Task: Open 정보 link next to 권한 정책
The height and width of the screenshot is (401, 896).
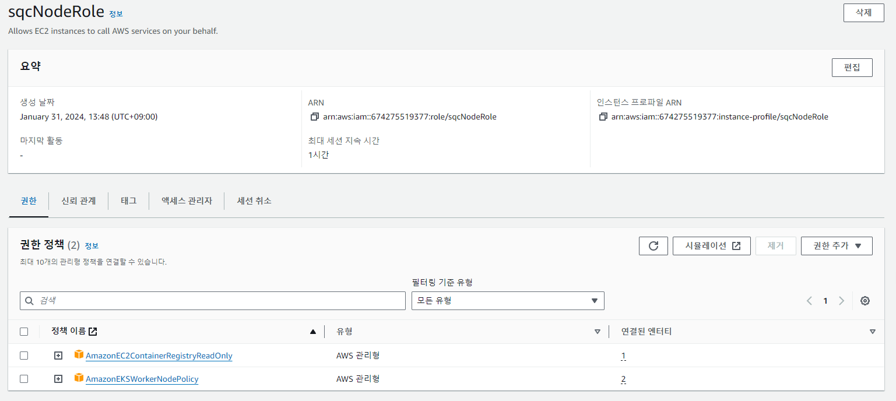Action: coord(92,246)
